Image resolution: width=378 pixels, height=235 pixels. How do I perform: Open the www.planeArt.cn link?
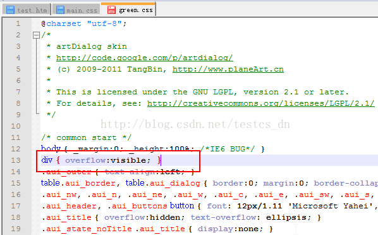tap(228, 69)
